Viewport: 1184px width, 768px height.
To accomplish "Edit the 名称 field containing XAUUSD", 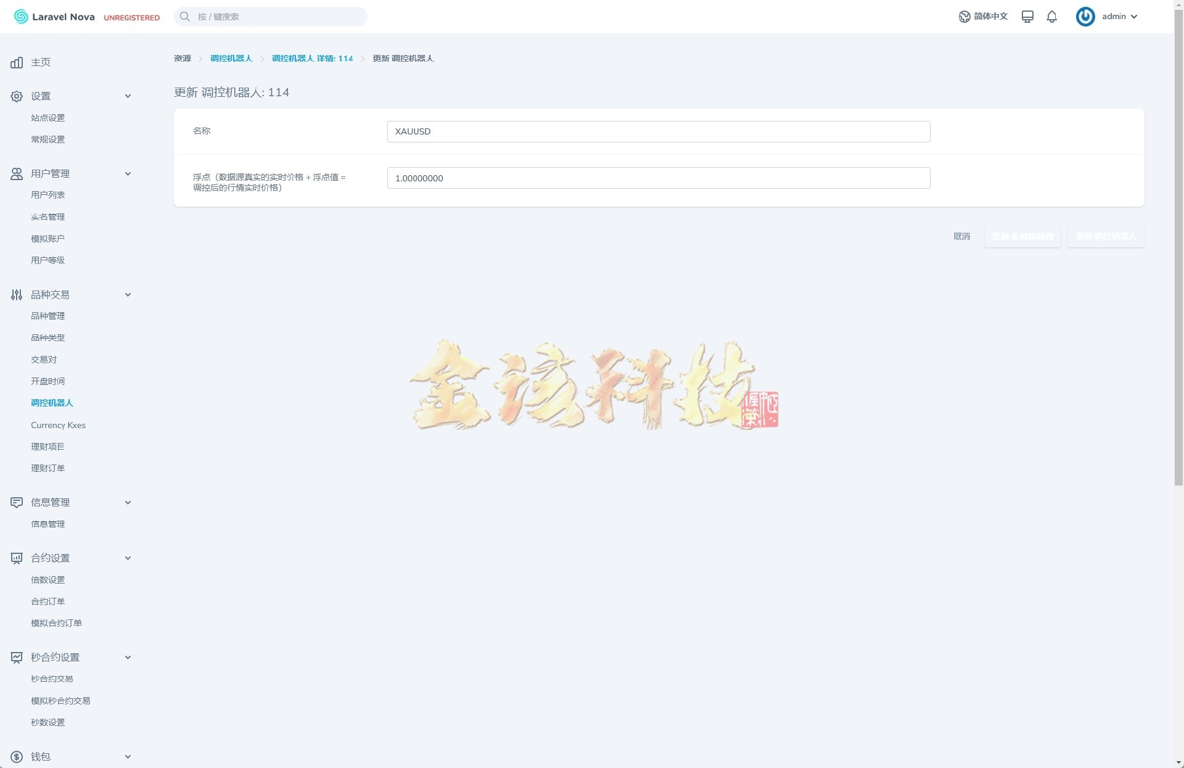I will coord(657,131).
